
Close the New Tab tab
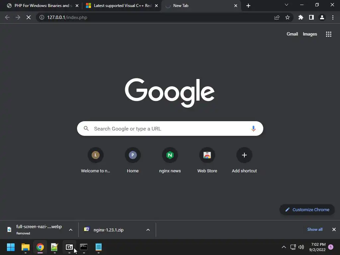pos(236,6)
